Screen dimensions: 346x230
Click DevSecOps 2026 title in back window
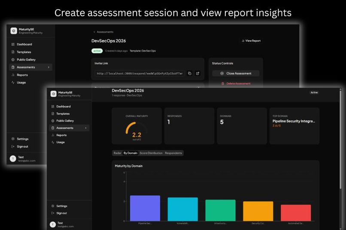coord(109,41)
